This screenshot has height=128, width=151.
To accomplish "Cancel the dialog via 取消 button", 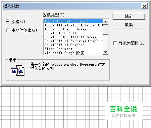I will coord(129,25).
